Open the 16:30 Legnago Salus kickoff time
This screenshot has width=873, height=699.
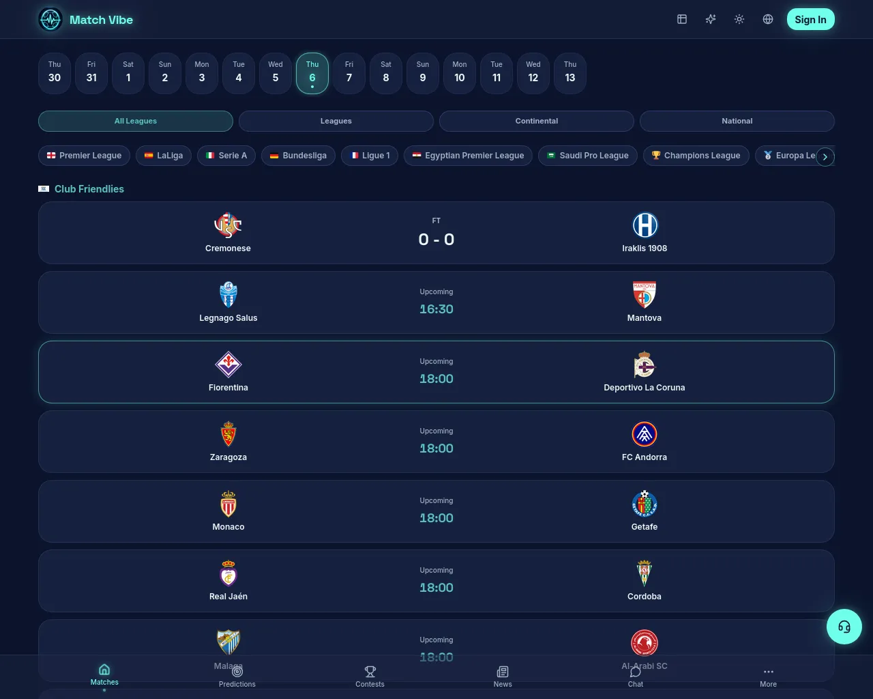(436, 309)
